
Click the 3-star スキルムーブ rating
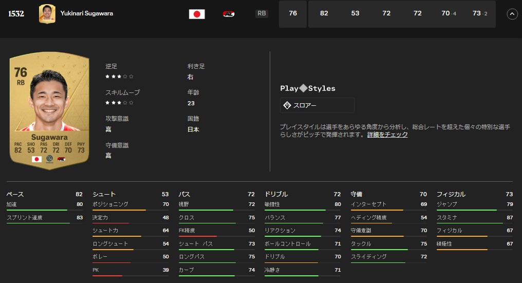[x=119, y=103]
